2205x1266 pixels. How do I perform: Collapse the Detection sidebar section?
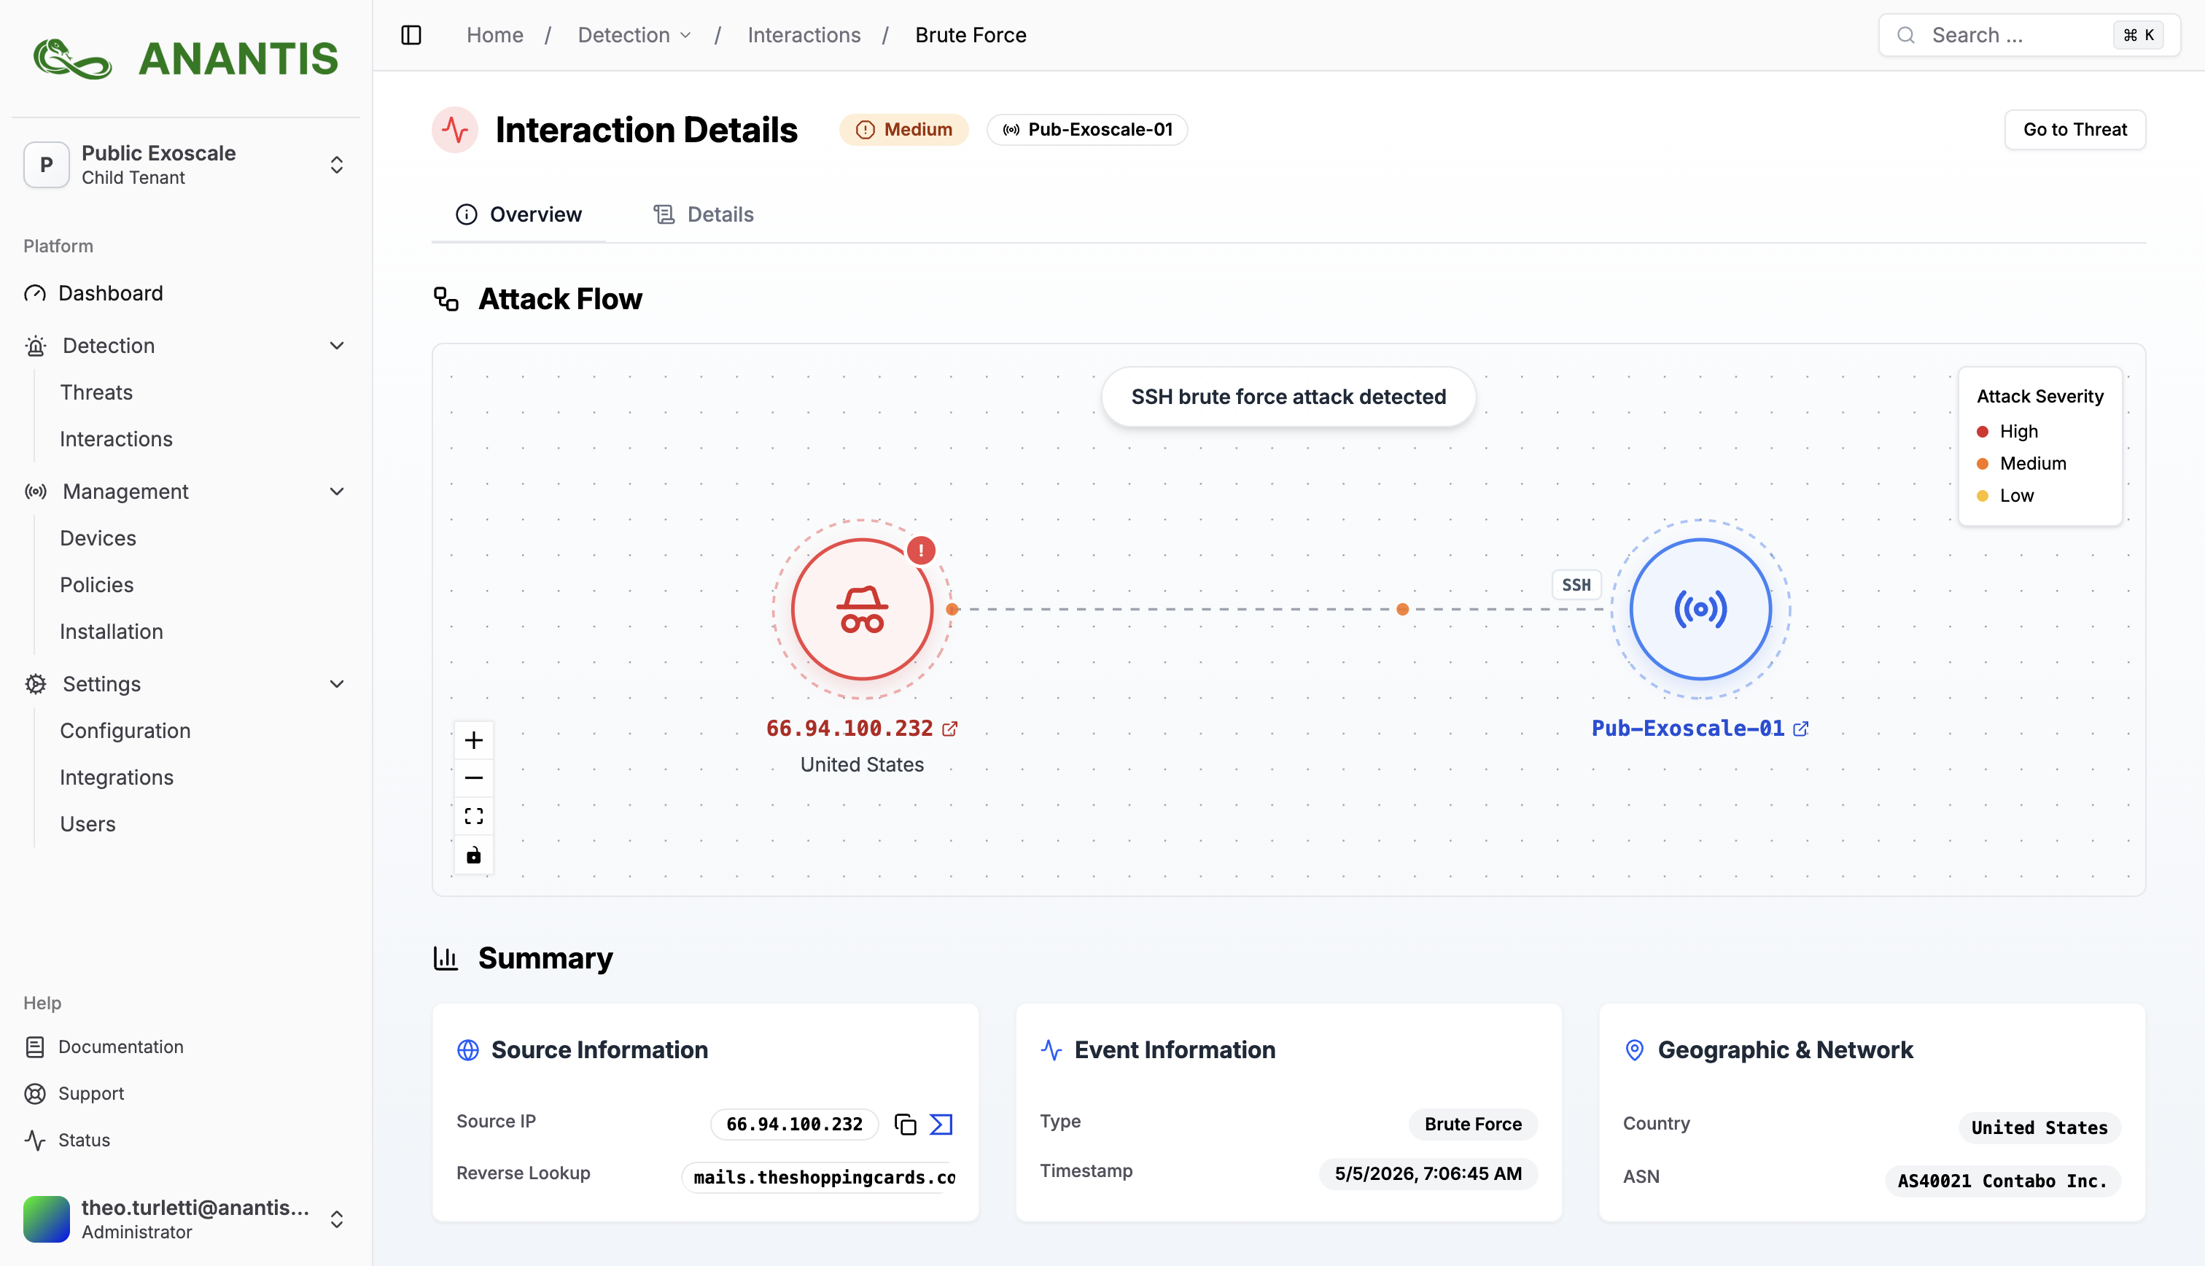coord(337,346)
